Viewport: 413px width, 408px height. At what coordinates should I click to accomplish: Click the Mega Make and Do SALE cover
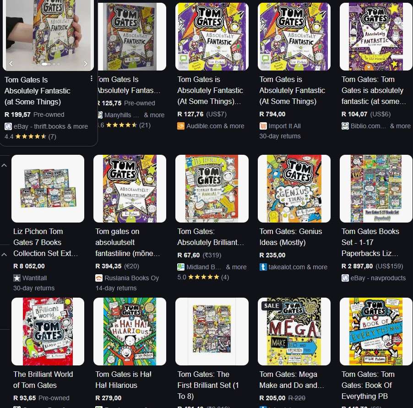click(x=294, y=332)
